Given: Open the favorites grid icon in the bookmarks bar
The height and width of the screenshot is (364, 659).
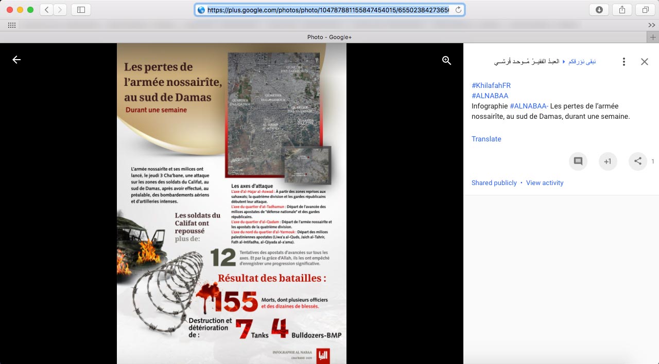Looking at the screenshot, I should 11,25.
